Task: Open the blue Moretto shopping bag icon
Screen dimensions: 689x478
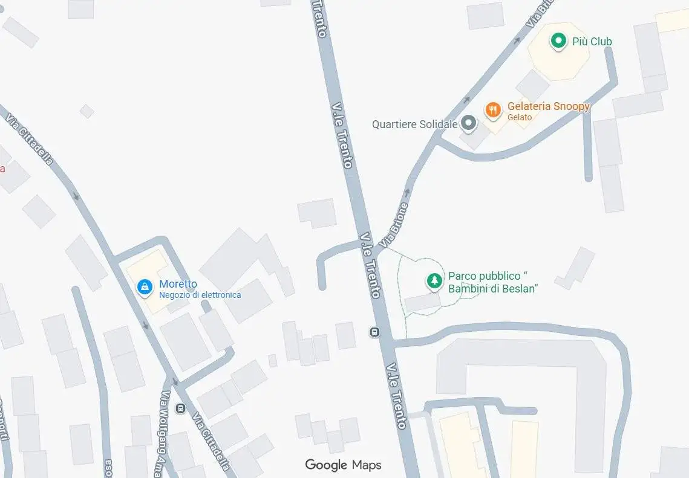Action: (145, 288)
